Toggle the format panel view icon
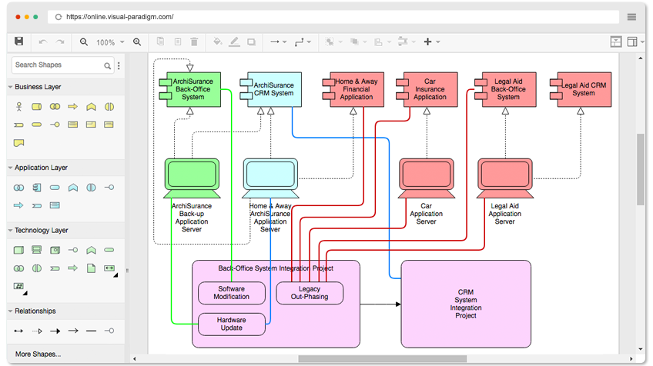The width and height of the screenshot is (653, 366). pyautogui.click(x=632, y=42)
